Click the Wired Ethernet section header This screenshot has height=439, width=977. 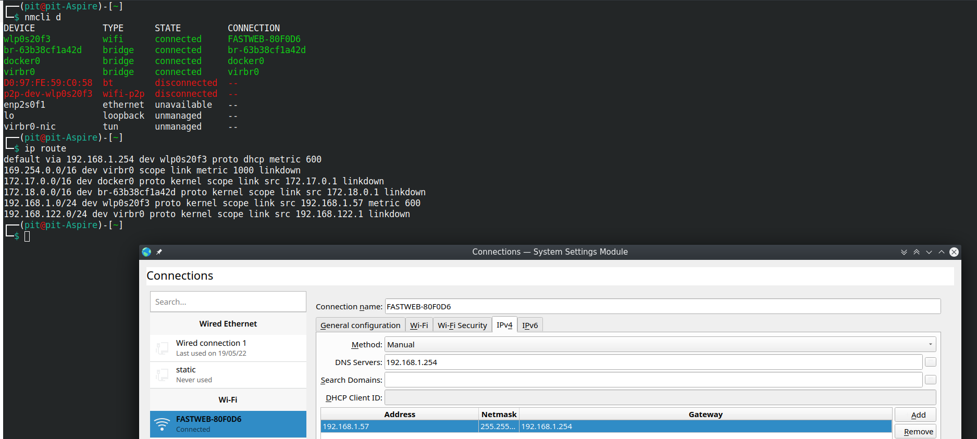228,323
